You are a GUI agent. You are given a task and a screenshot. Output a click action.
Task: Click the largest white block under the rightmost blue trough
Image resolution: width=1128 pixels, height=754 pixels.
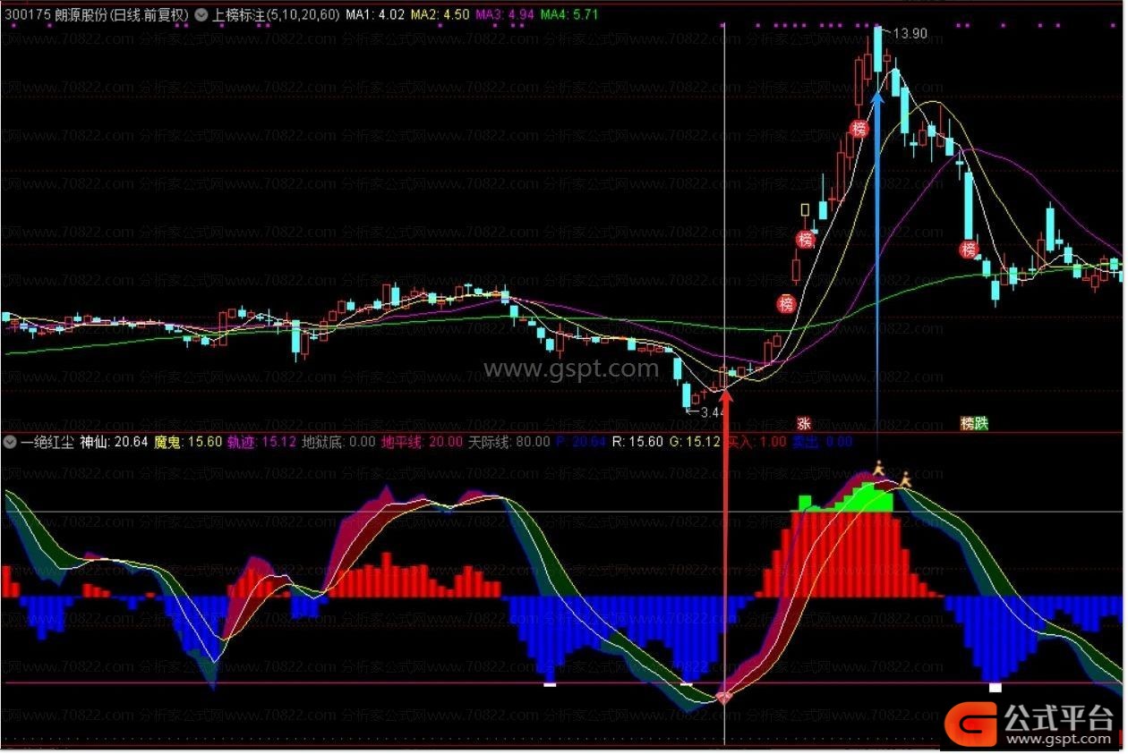coord(995,687)
